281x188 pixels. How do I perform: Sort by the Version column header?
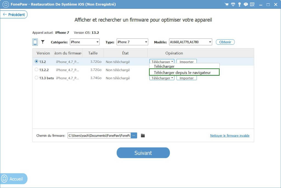[43, 53]
